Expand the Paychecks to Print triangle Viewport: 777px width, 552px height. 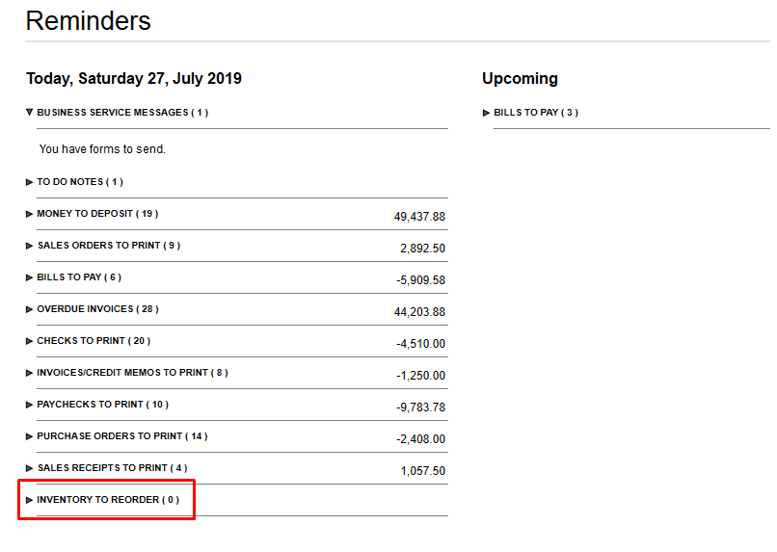[x=30, y=405]
